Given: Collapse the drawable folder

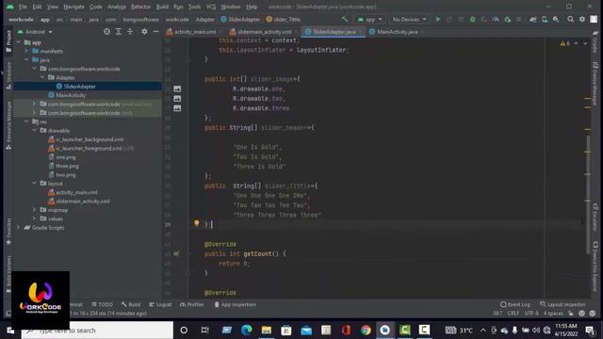Looking at the screenshot, I should (x=34, y=130).
